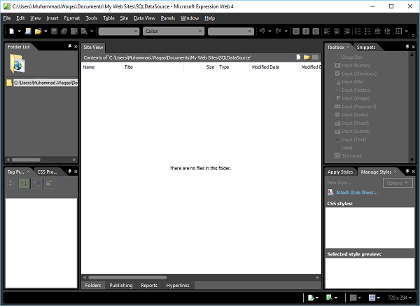Sort by the Name column header
The image size is (420, 306).
[101, 67]
